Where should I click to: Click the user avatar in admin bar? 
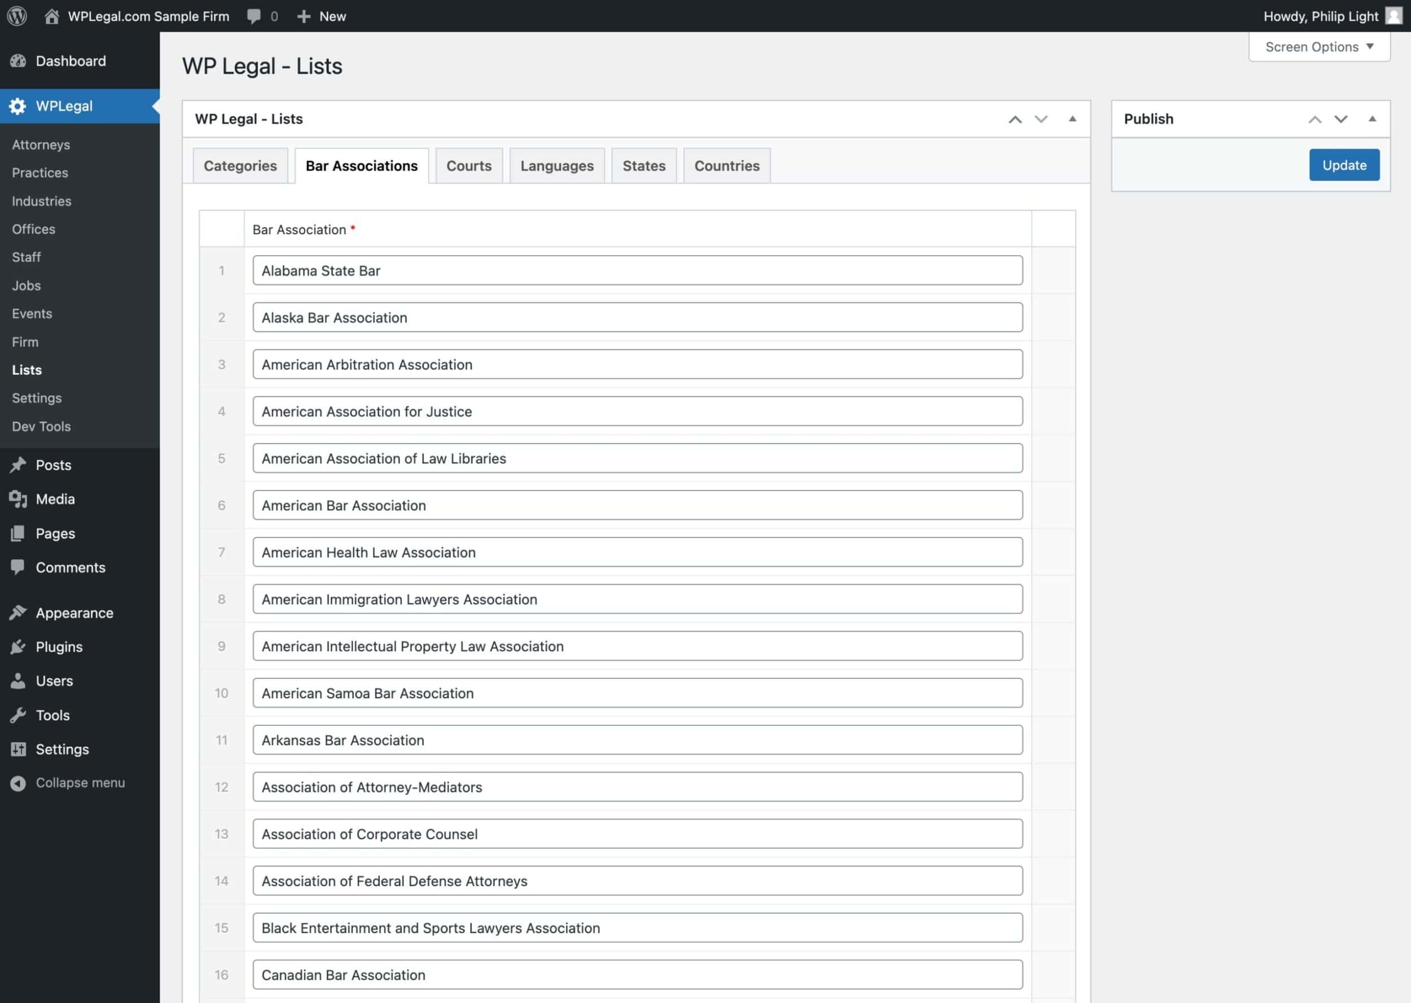[1394, 16]
